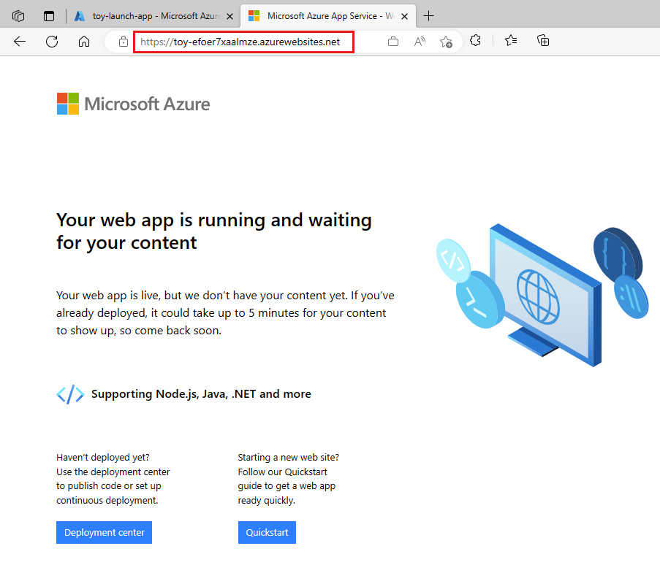Add this page to favorites star icon
The image size is (660, 573).
(446, 42)
